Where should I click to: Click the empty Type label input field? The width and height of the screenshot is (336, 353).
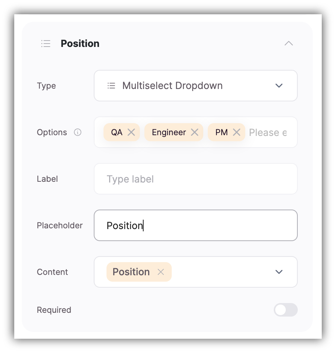click(x=196, y=179)
